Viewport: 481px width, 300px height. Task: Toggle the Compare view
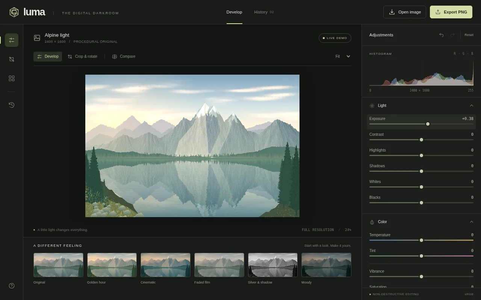(x=124, y=57)
